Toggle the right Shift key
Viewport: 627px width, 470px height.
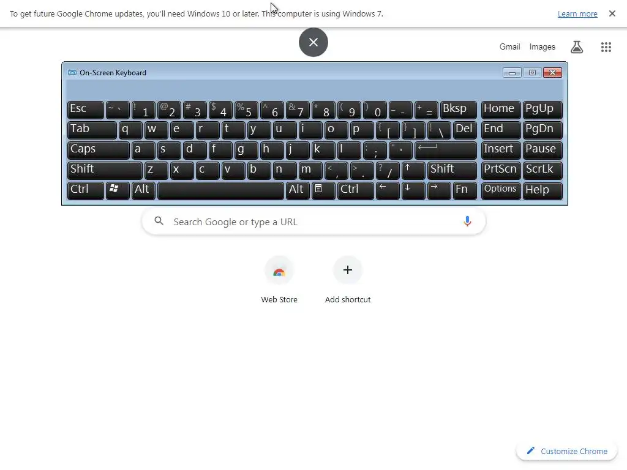452,170
